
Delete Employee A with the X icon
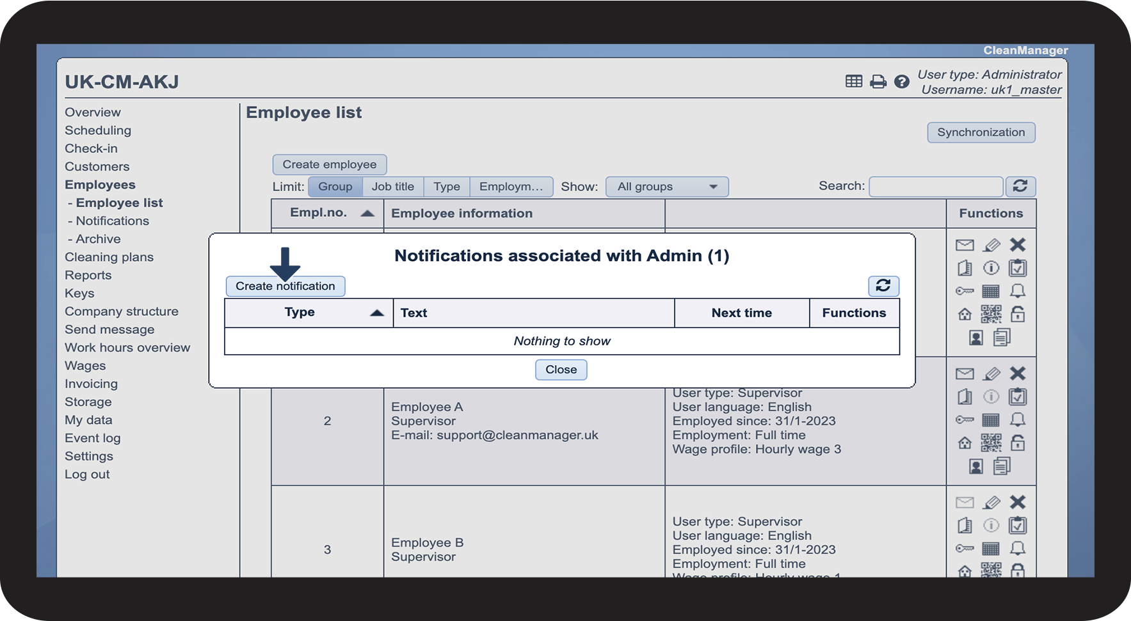click(1018, 373)
